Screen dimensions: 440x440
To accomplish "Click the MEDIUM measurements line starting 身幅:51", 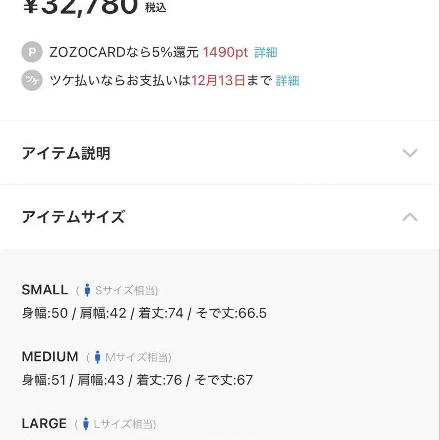I will (x=137, y=380).
